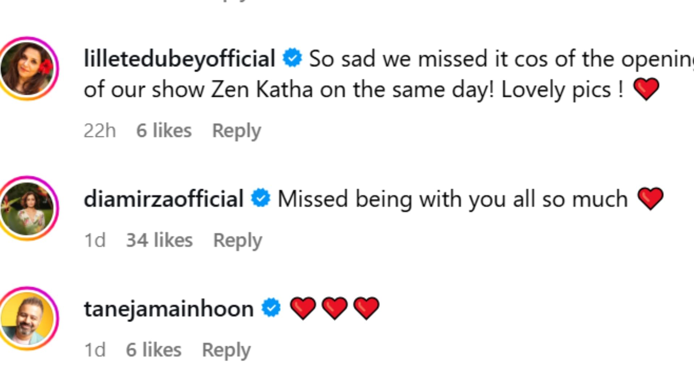
Task: Open lilletedubeyofficial's profile picture story
Action: (27, 68)
